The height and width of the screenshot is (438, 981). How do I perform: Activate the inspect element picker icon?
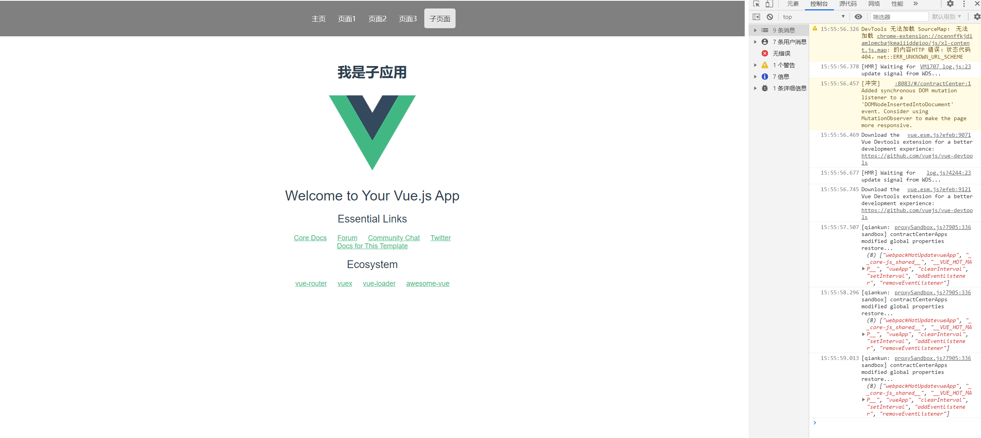click(756, 4)
